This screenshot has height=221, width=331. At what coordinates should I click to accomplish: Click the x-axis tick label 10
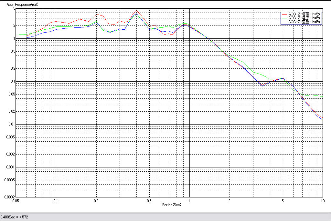coord(322,201)
